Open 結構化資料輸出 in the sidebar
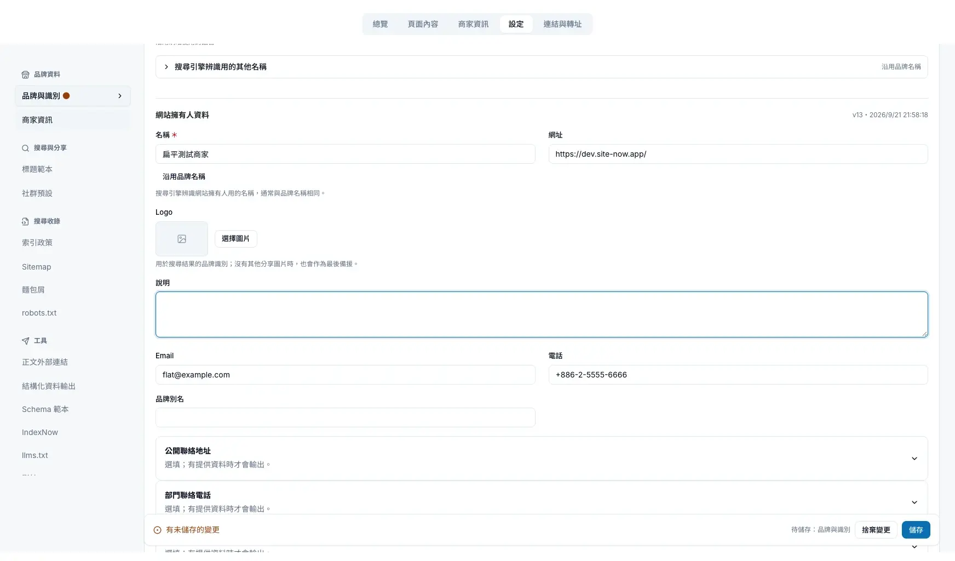The height and width of the screenshot is (561, 955). tap(73, 386)
